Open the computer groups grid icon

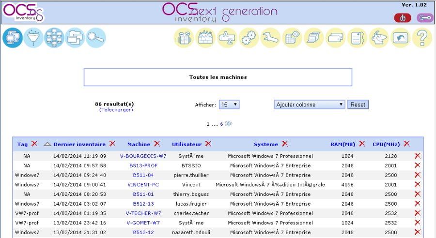[54, 38]
